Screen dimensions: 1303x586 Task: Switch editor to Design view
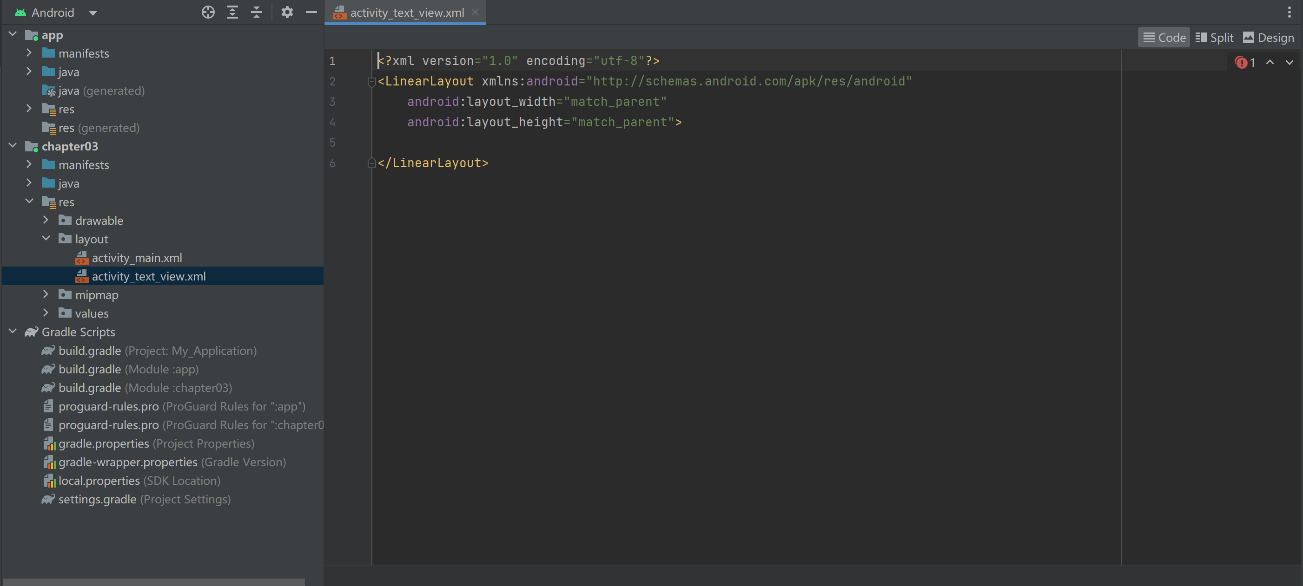coord(1268,38)
